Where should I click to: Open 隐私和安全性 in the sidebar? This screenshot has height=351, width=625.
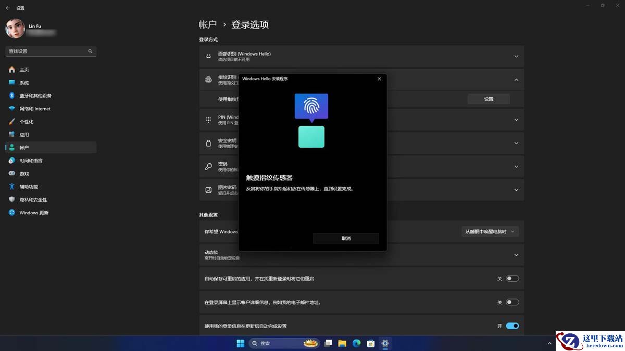pos(51,200)
